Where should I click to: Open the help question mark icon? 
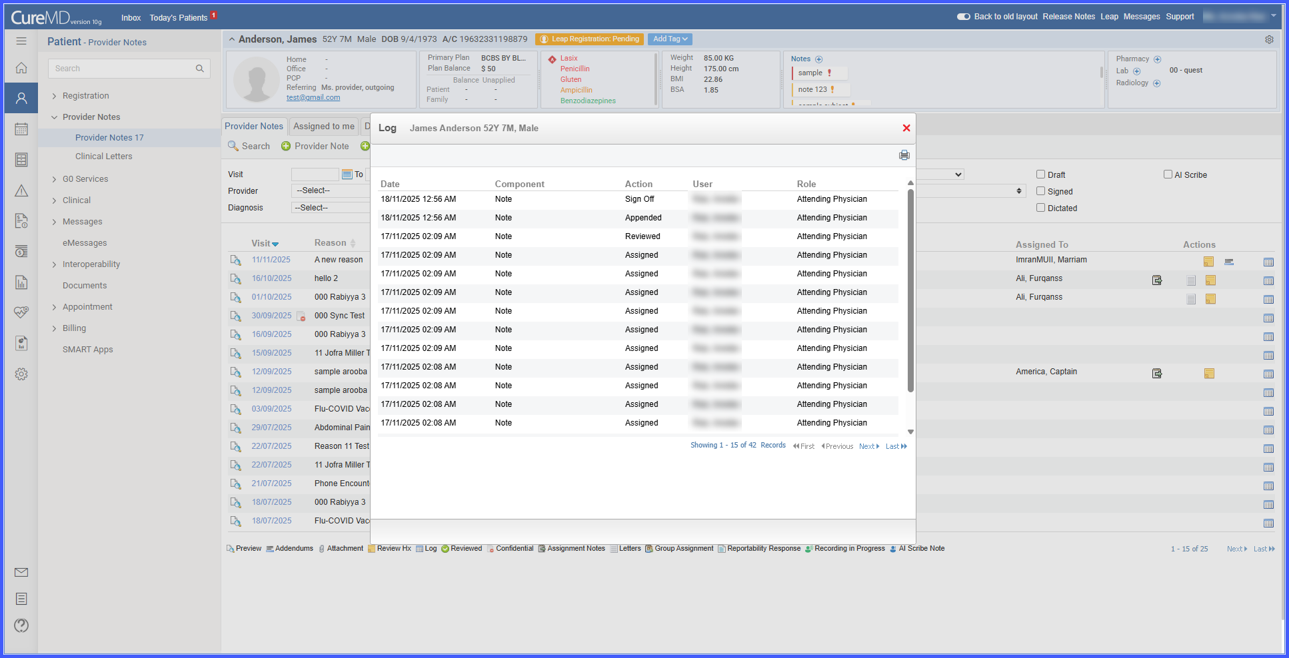point(21,625)
